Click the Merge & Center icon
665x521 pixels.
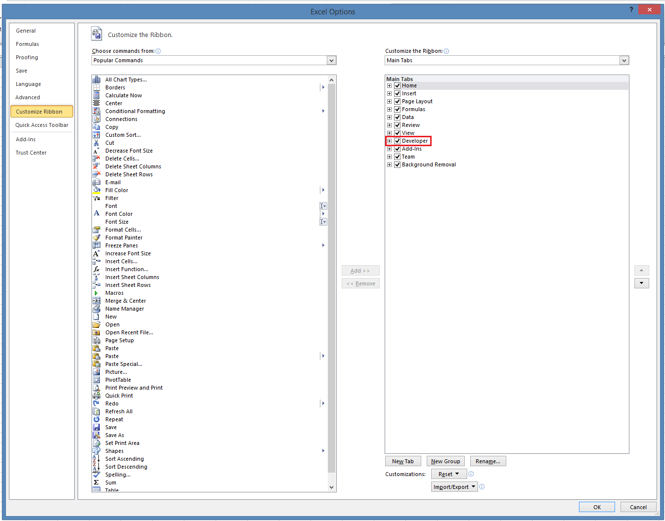[x=96, y=301]
